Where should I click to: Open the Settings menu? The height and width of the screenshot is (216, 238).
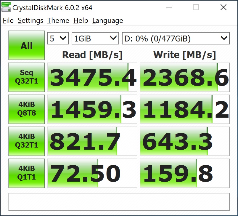click(30, 20)
